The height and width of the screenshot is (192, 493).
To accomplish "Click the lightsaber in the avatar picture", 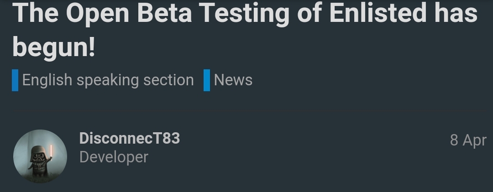I will coord(51,152).
